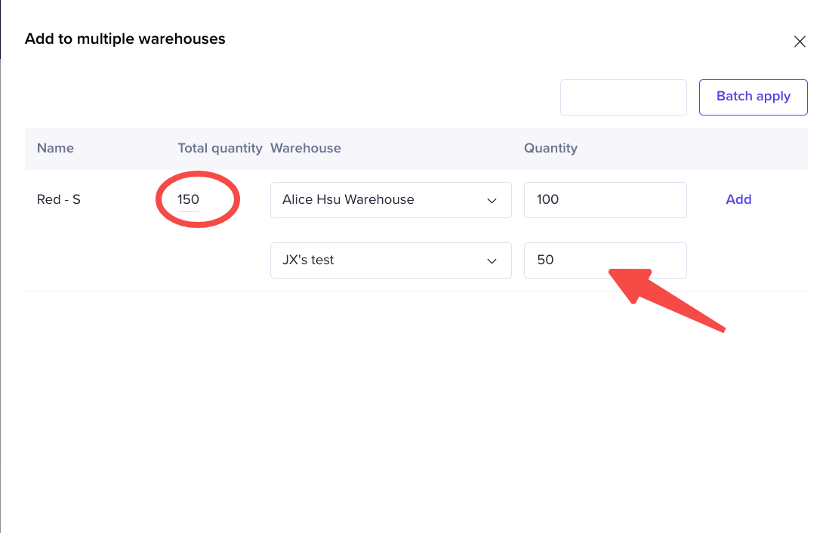
Task: Click the Add link for Red - S
Action: coord(738,199)
